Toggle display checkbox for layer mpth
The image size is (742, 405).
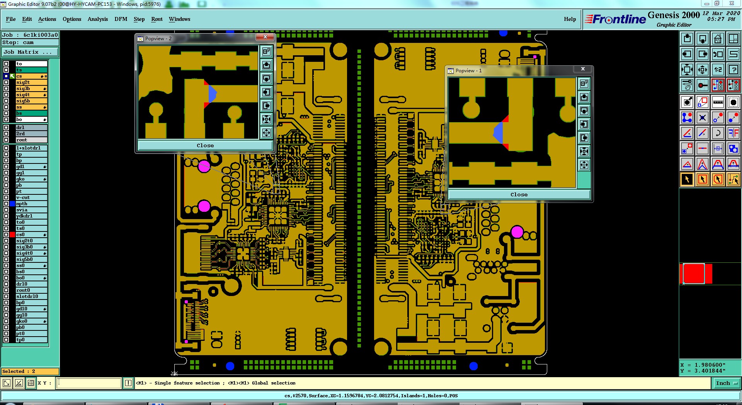tap(6, 204)
